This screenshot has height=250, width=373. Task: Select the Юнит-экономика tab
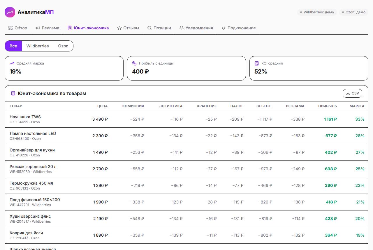coord(88,28)
